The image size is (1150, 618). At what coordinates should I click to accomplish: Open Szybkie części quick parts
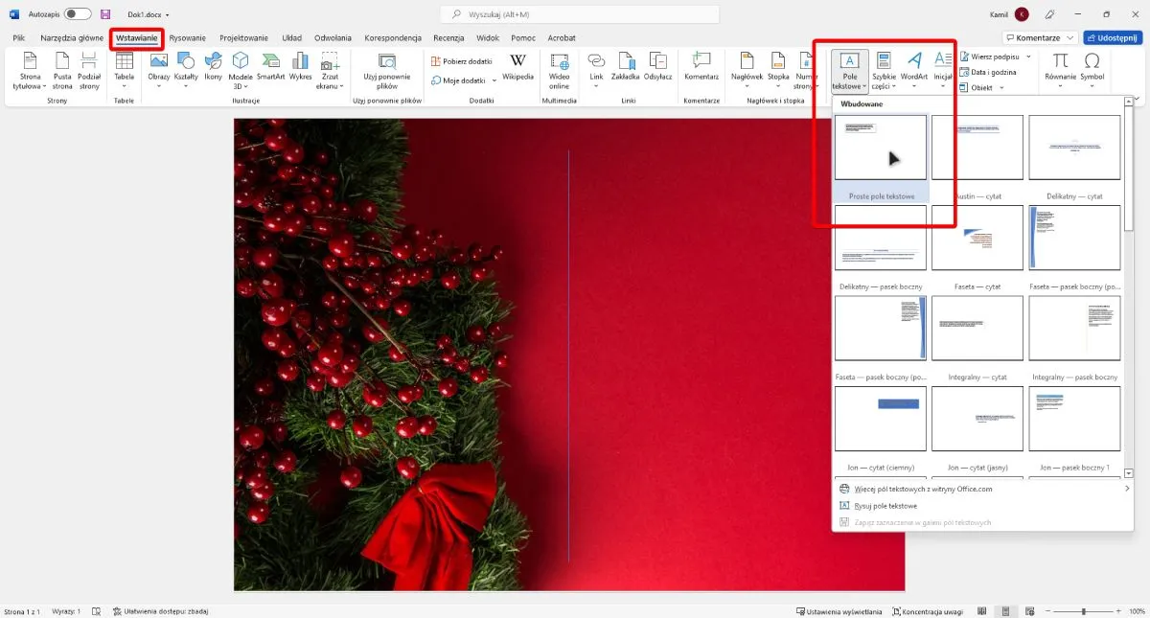884,70
